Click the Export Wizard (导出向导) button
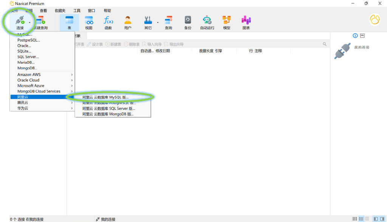Screen dimensions: 387x222 coord(174,44)
